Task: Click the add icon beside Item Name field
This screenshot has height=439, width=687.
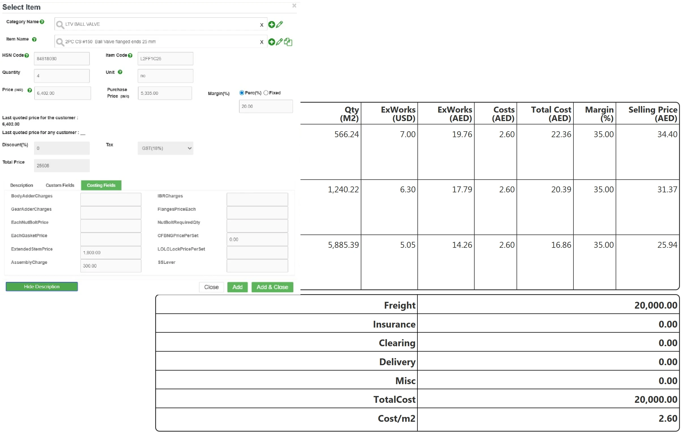Action: pos(272,42)
